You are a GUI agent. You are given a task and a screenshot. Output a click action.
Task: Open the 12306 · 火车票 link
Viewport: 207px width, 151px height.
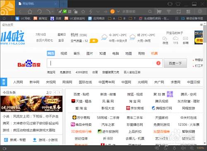pos(188,125)
